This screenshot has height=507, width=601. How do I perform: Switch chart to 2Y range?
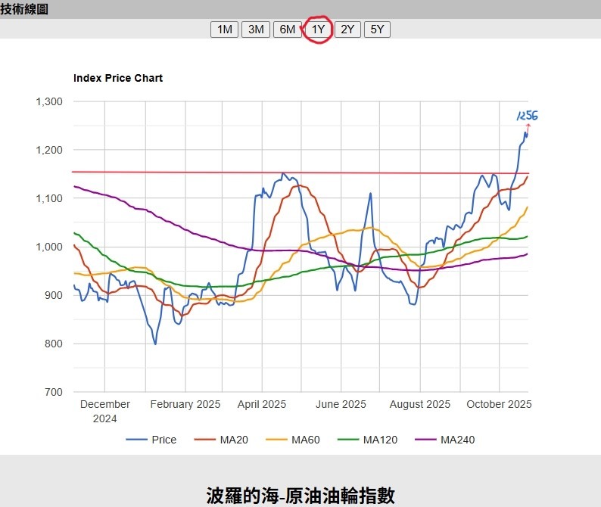pyautogui.click(x=347, y=30)
